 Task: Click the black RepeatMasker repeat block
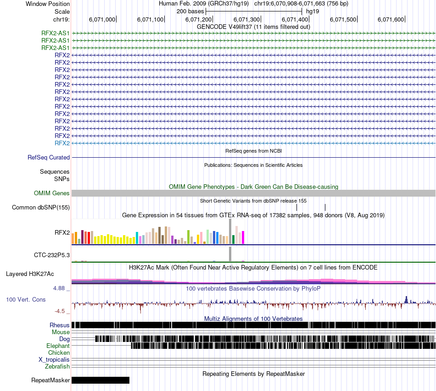[x=101, y=380]
